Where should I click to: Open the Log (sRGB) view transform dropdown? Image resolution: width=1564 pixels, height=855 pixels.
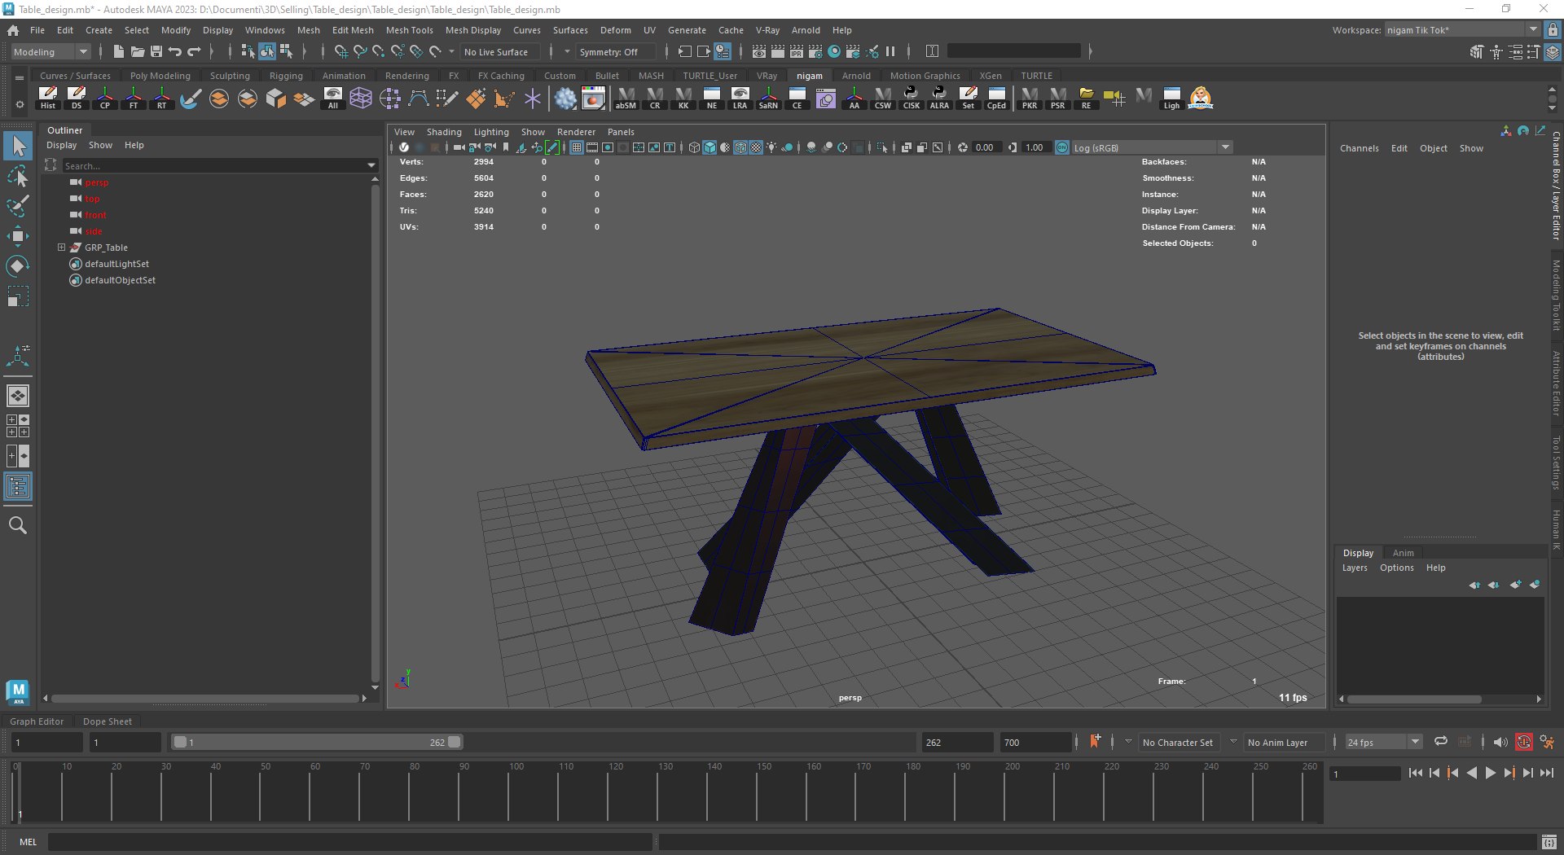[x=1151, y=147]
